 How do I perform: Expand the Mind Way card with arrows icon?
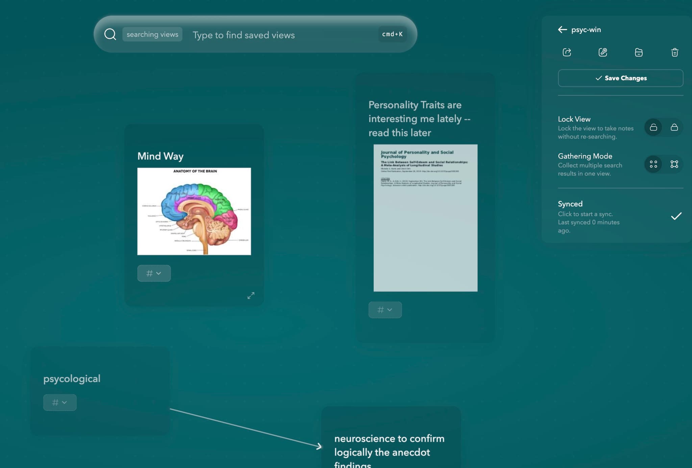251,295
